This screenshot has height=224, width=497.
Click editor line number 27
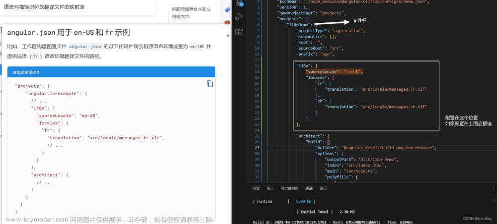[257, 148]
